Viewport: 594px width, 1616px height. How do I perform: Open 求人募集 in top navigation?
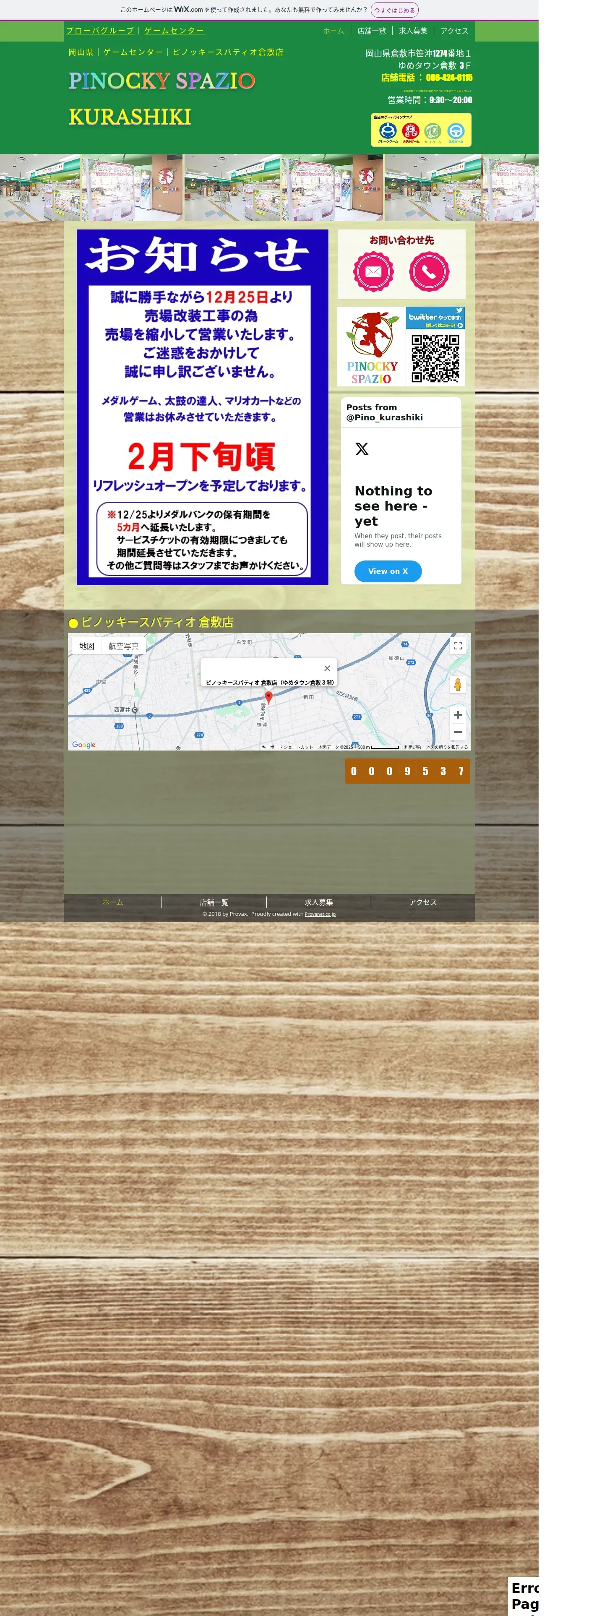[413, 31]
